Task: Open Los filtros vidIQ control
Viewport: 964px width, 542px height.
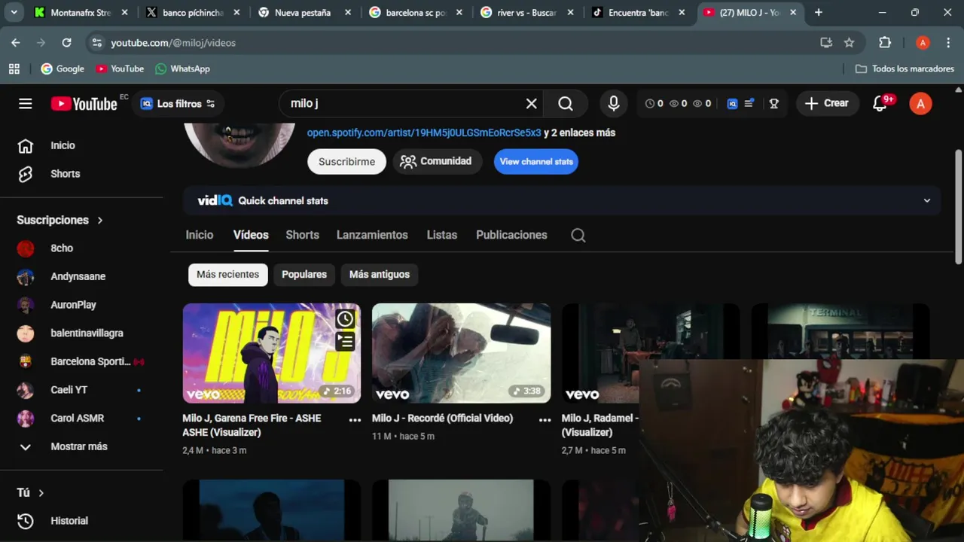Action: (178, 104)
